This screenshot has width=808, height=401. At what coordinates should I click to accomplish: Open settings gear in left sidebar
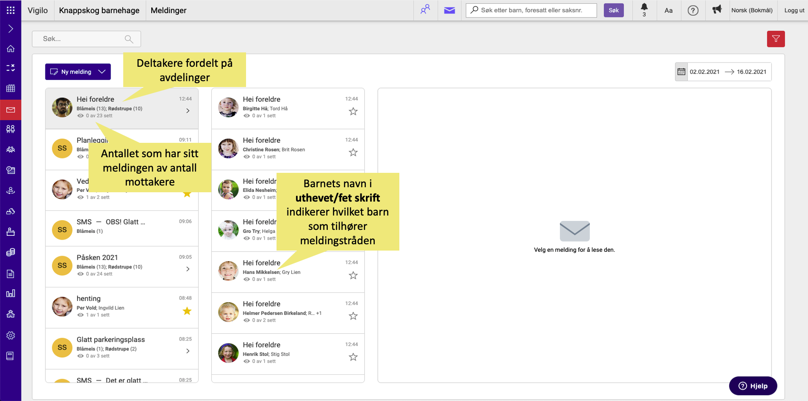point(11,336)
